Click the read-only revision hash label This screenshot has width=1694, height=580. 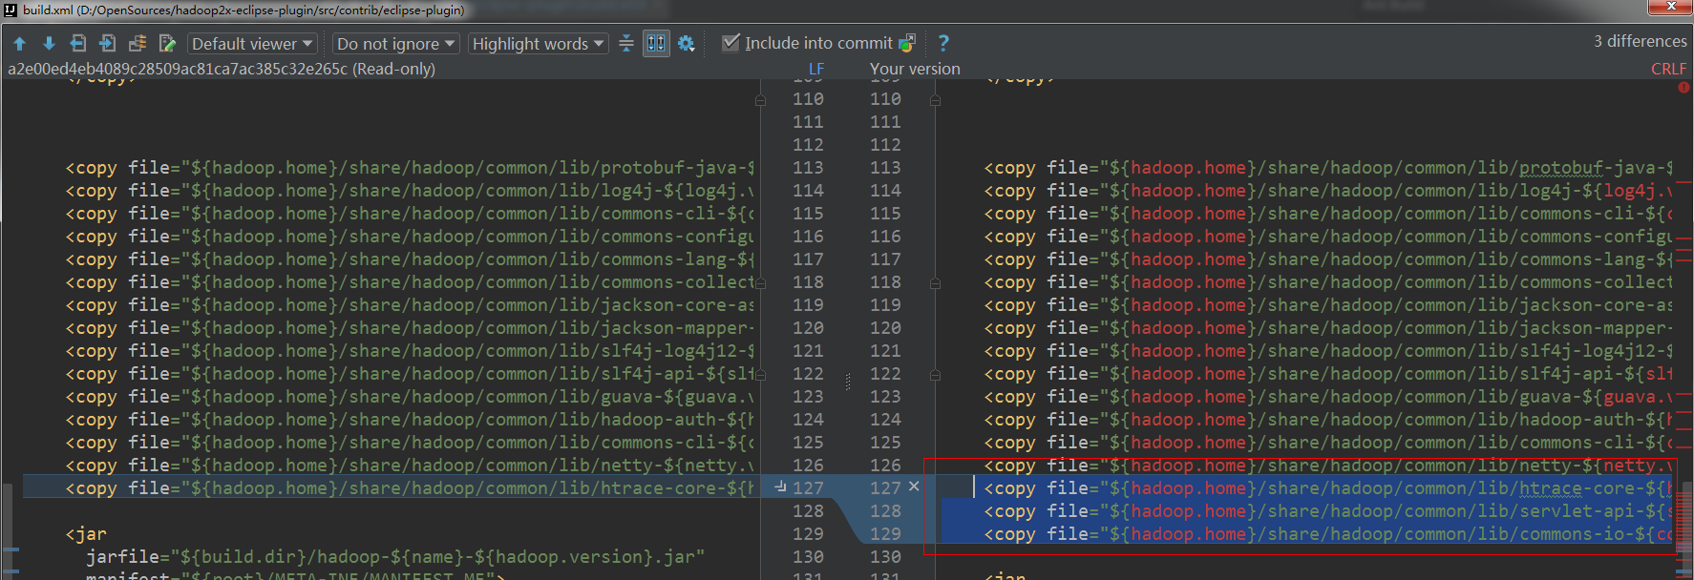222,69
